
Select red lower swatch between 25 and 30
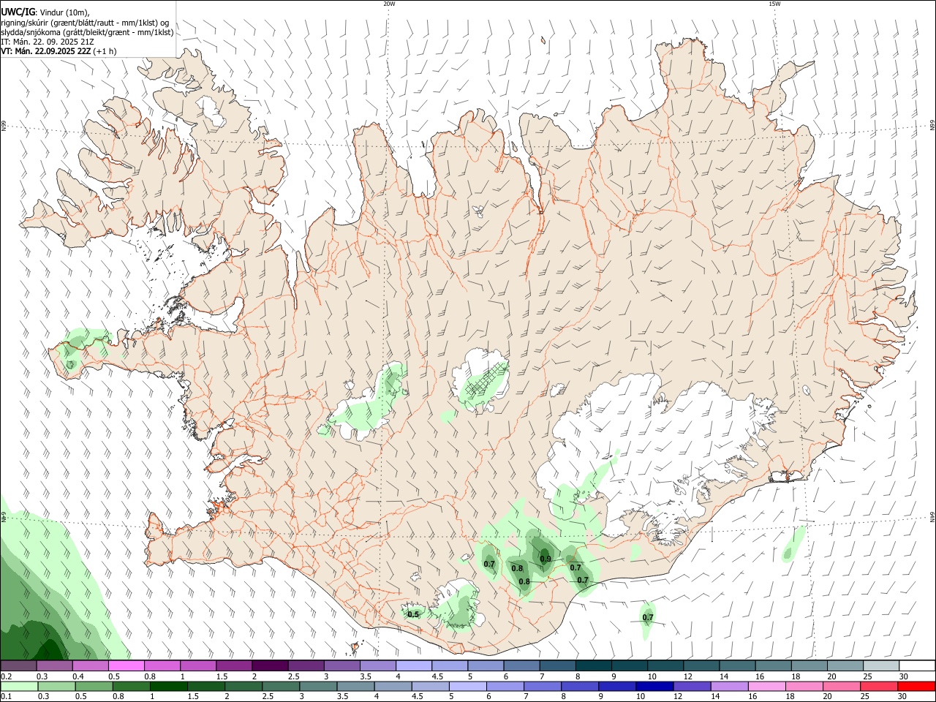point(877,686)
